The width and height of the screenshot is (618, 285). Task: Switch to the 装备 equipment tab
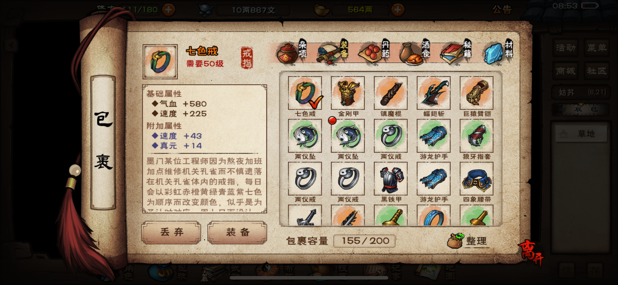(333, 52)
